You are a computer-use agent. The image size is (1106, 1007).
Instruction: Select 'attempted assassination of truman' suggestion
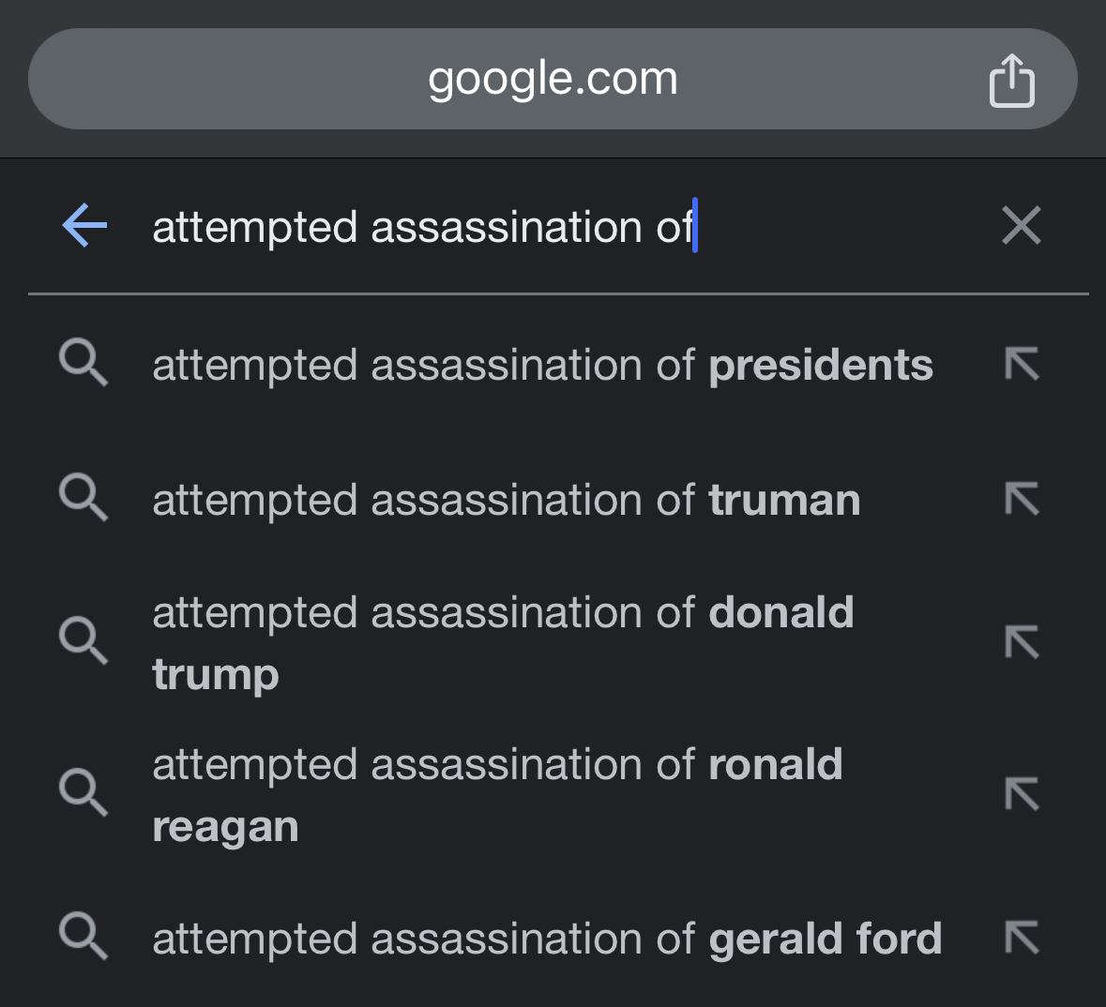(507, 500)
